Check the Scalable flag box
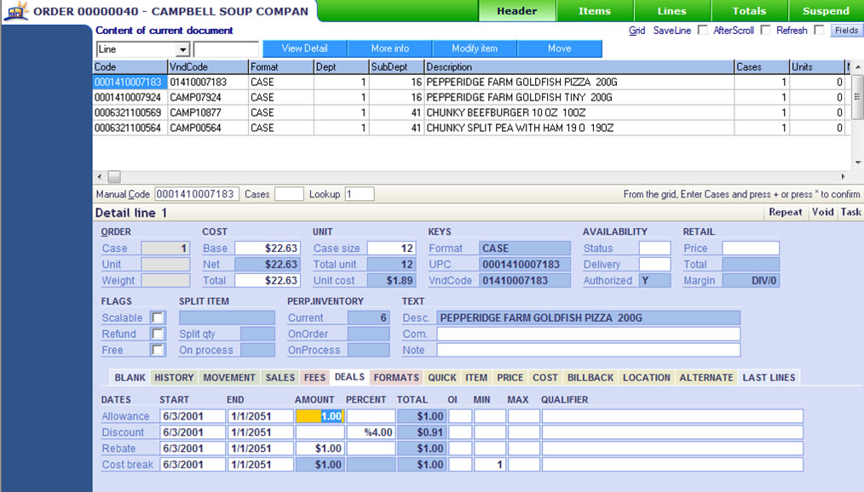Viewport: 864px width, 492px height. tap(158, 318)
